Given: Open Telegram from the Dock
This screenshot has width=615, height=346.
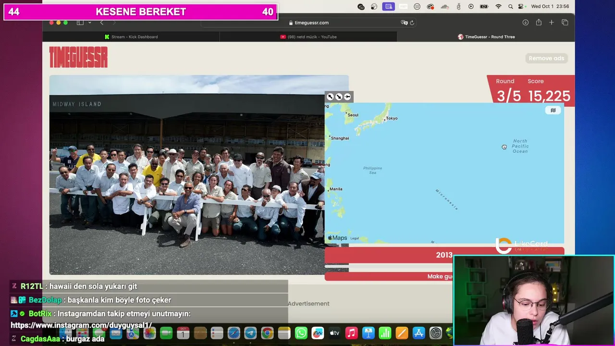Looking at the screenshot, I should [250, 333].
